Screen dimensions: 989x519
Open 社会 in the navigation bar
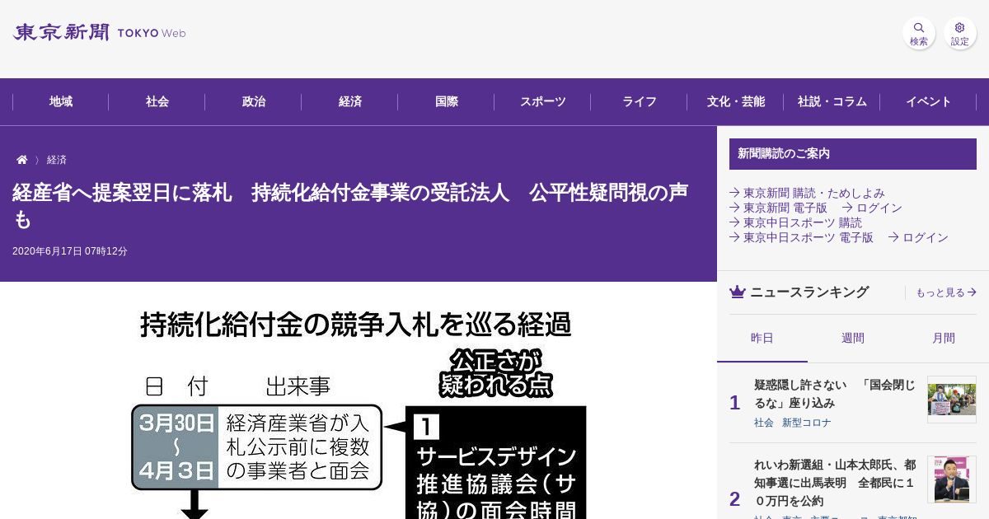pyautogui.click(x=157, y=102)
